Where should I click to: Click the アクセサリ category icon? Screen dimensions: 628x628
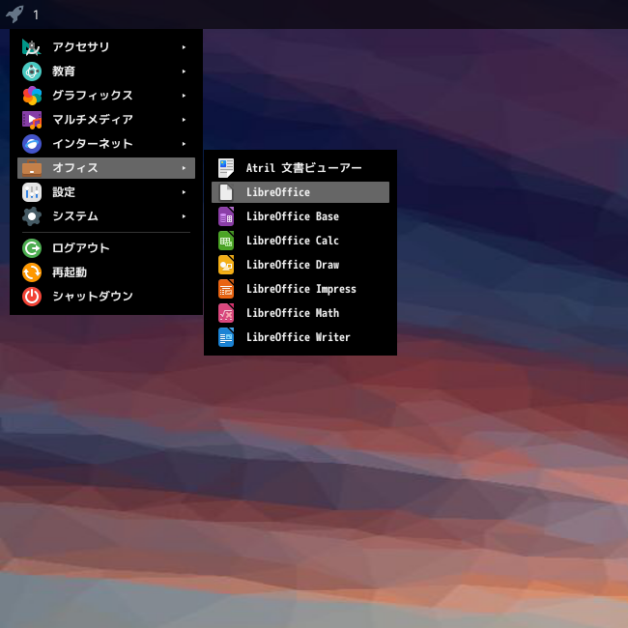(x=32, y=47)
